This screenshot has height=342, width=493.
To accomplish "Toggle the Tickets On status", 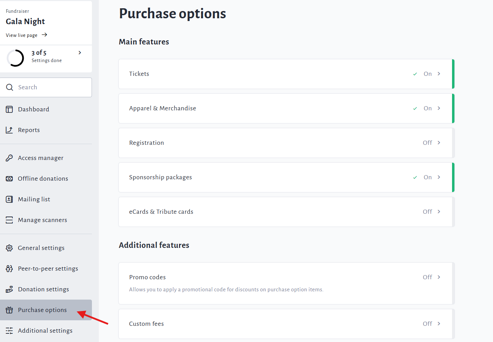I will (x=427, y=74).
